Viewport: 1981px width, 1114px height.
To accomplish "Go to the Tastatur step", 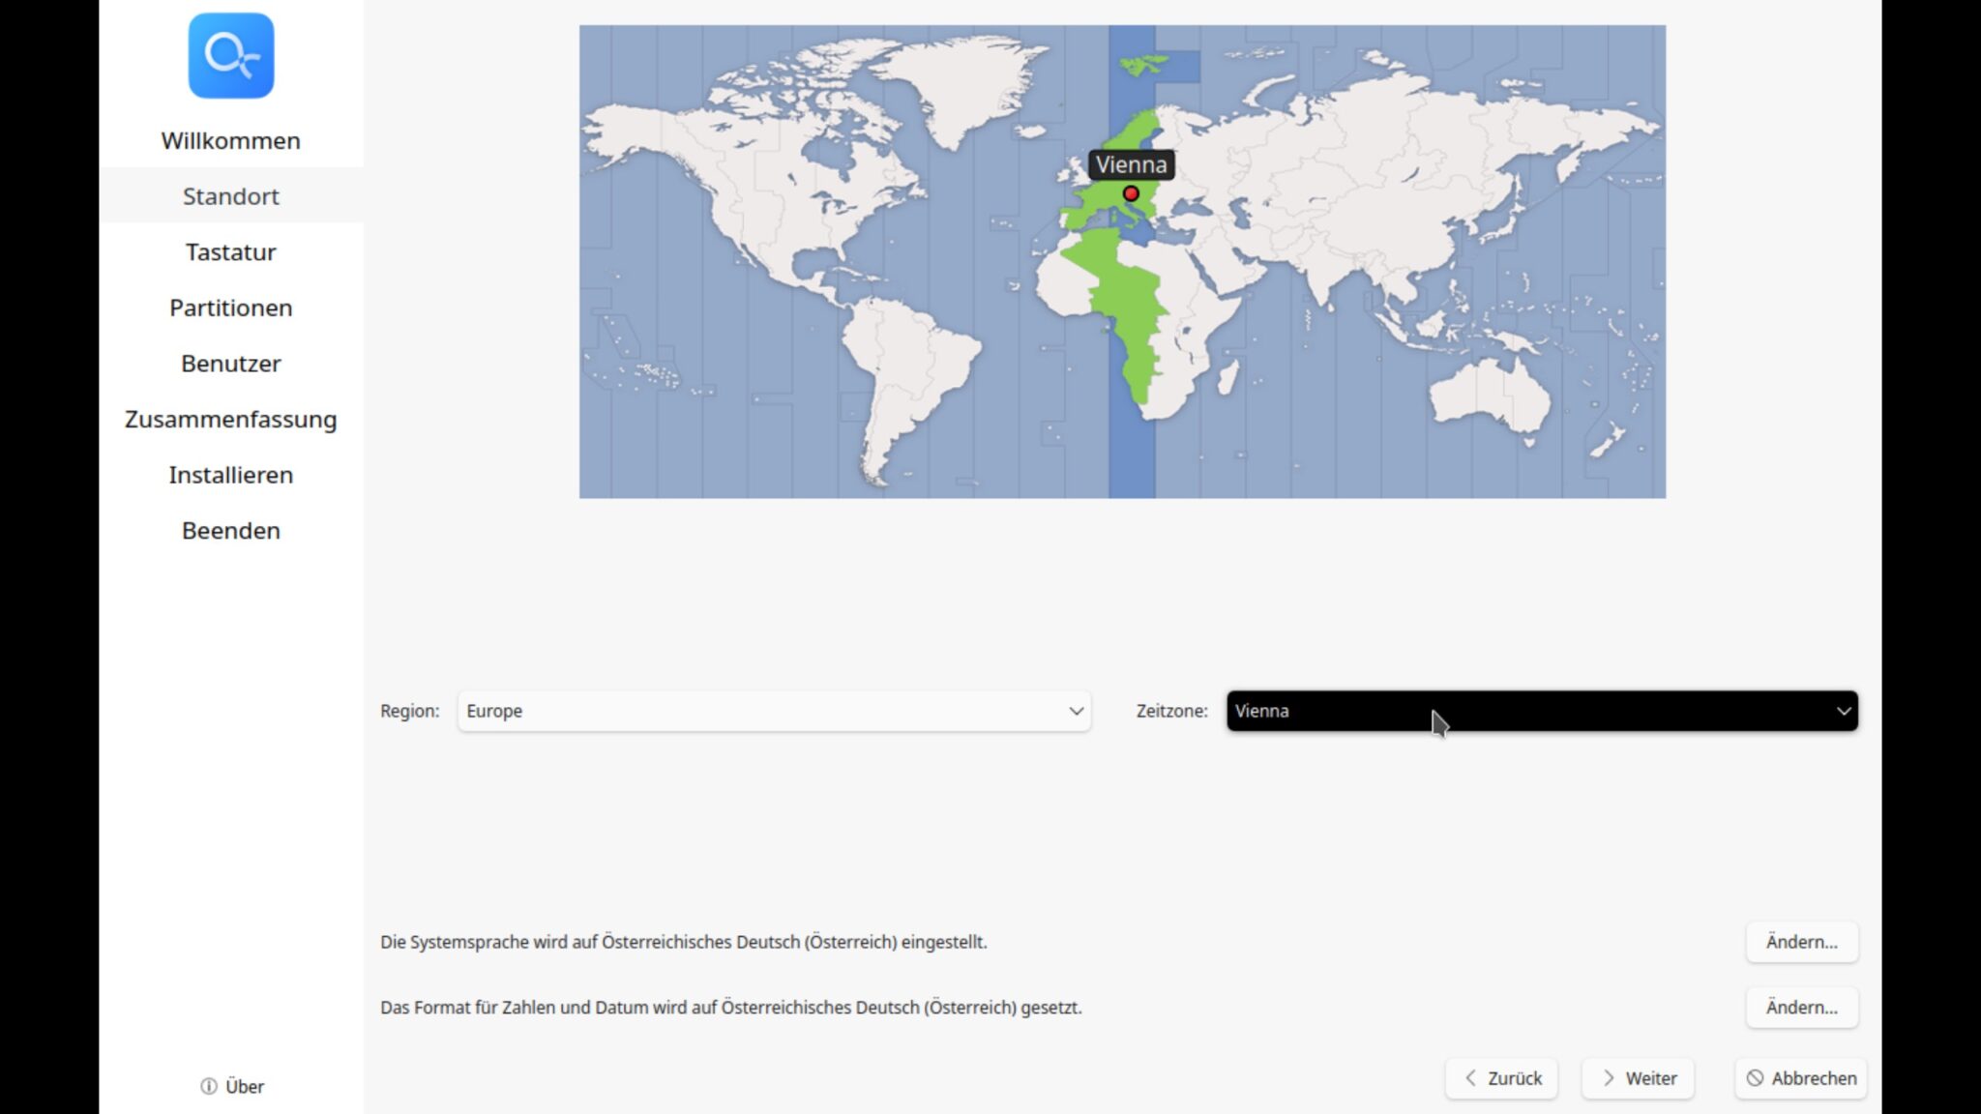I will 230,251.
